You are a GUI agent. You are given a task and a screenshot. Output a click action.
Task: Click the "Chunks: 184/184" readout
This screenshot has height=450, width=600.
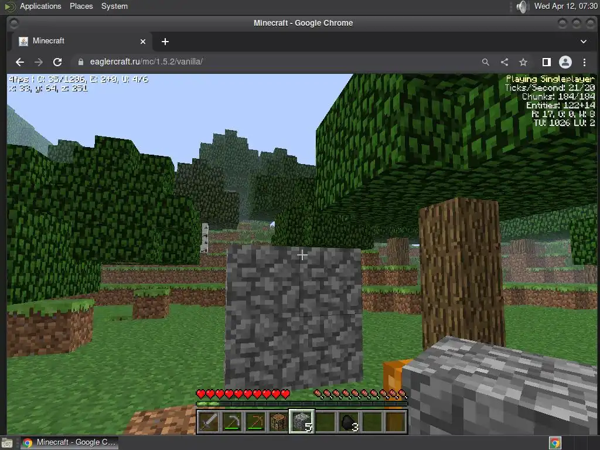558,97
